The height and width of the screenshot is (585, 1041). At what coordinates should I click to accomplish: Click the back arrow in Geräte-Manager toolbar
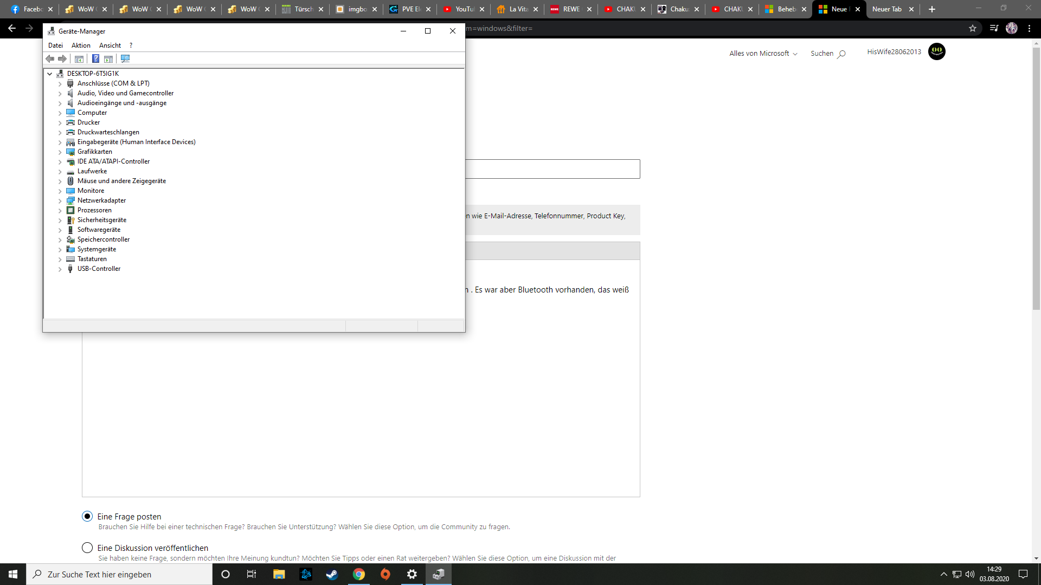(x=50, y=58)
